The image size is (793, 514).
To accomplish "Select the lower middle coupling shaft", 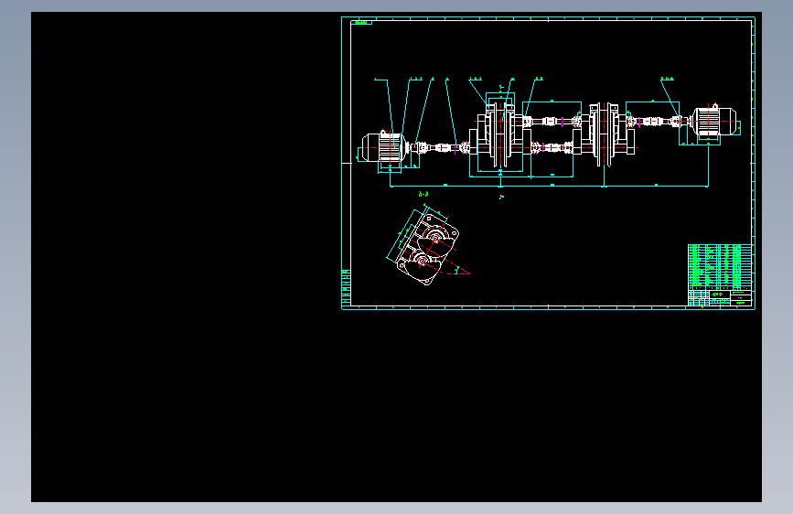I will 552,148.
